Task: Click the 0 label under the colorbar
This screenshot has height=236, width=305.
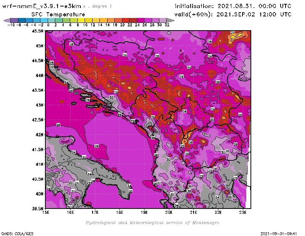Action: [x=48, y=25]
